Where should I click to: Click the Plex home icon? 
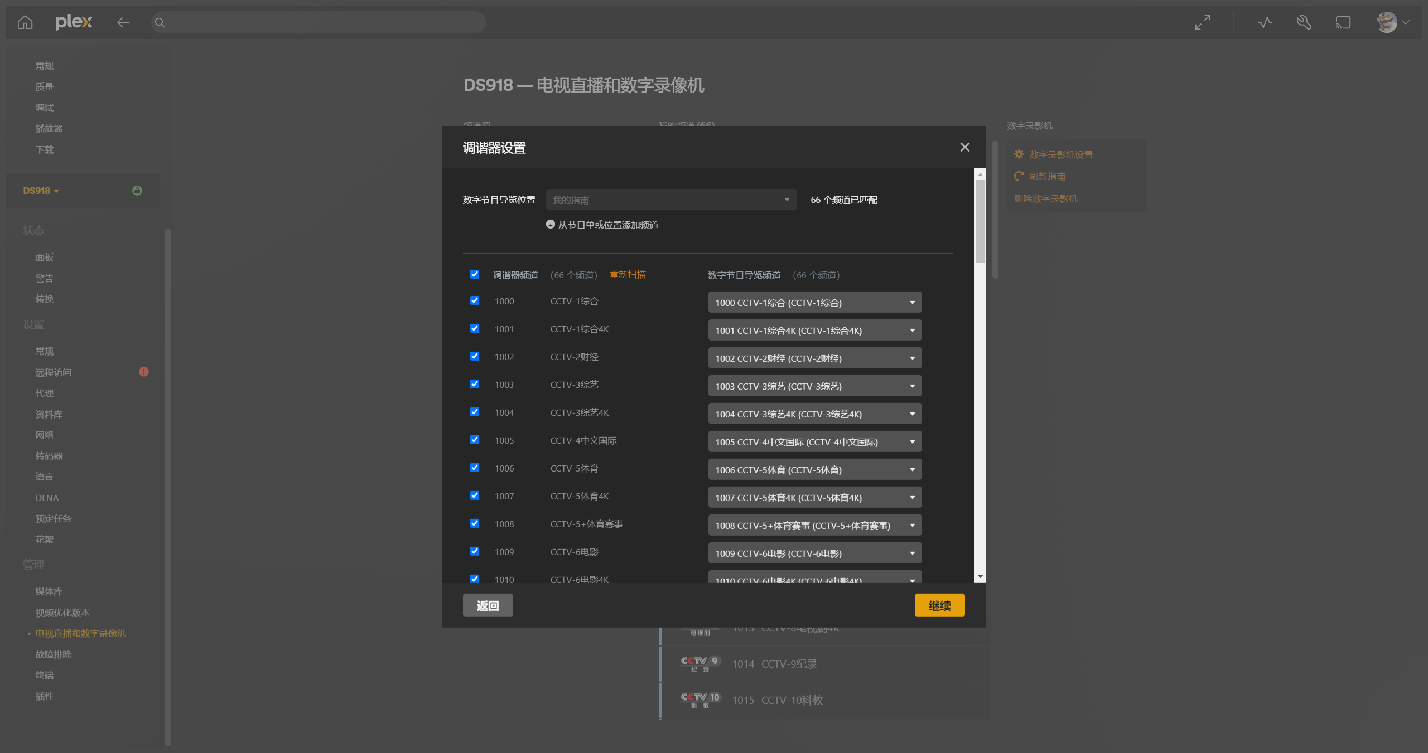[25, 22]
